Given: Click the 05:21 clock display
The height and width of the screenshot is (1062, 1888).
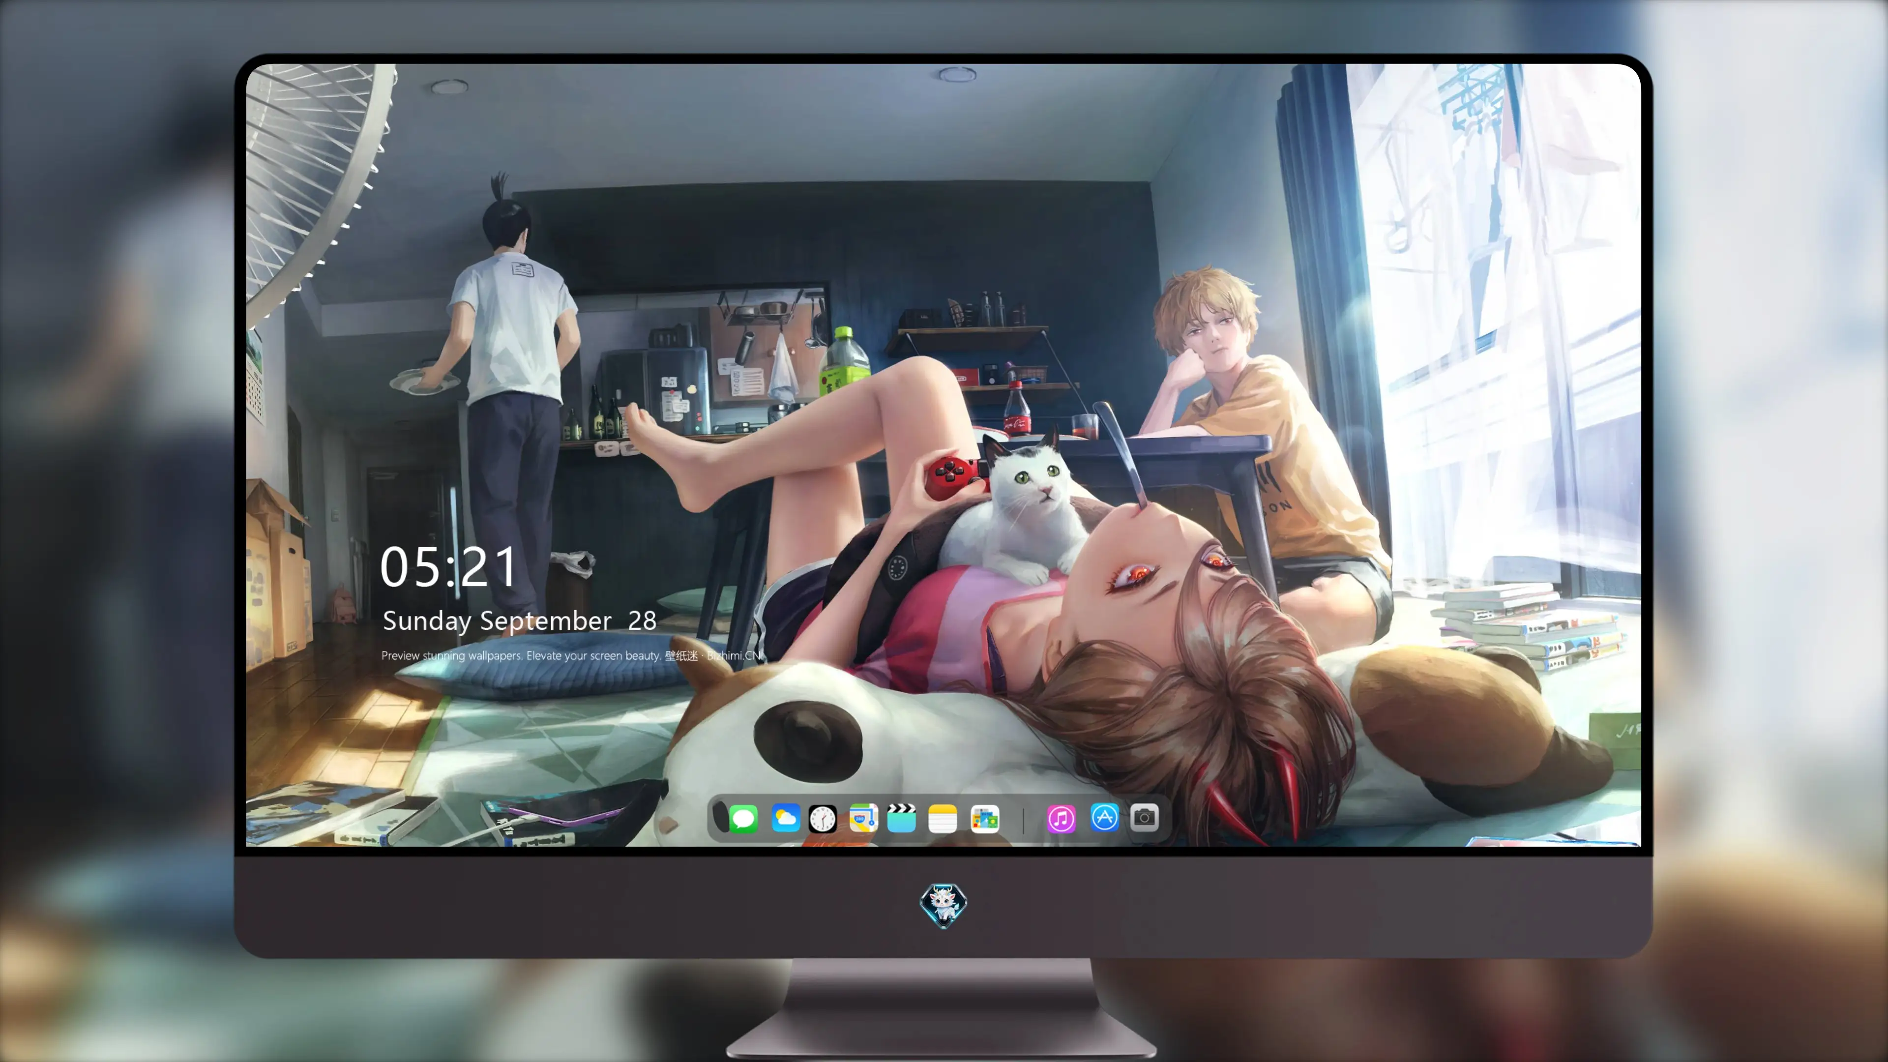Looking at the screenshot, I should click(448, 567).
